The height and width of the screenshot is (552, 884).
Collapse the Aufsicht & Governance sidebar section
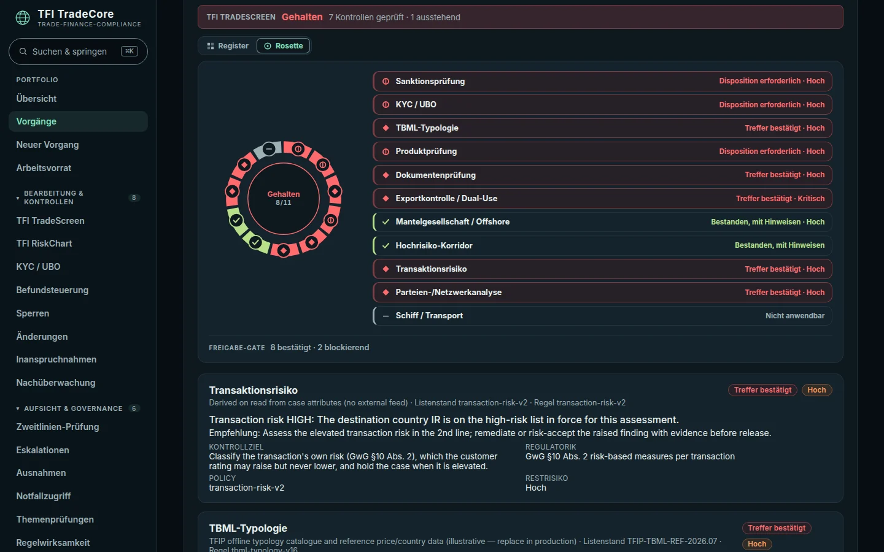(x=78, y=408)
